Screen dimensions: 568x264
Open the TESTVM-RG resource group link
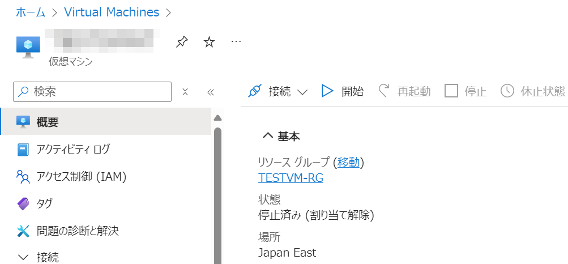(291, 178)
